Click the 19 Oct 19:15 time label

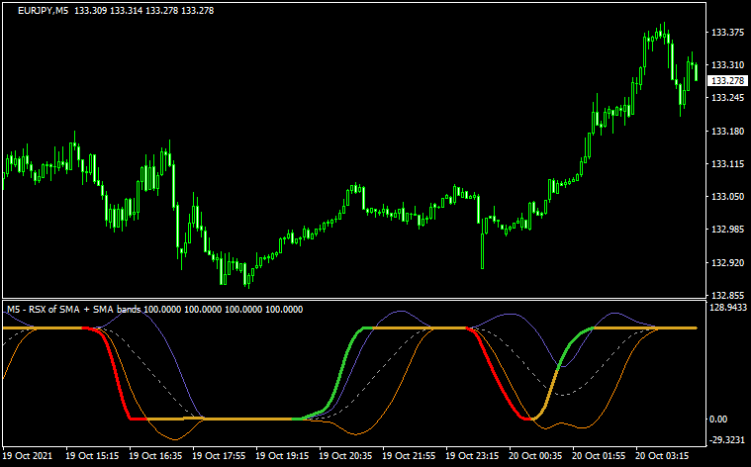pos(282,455)
